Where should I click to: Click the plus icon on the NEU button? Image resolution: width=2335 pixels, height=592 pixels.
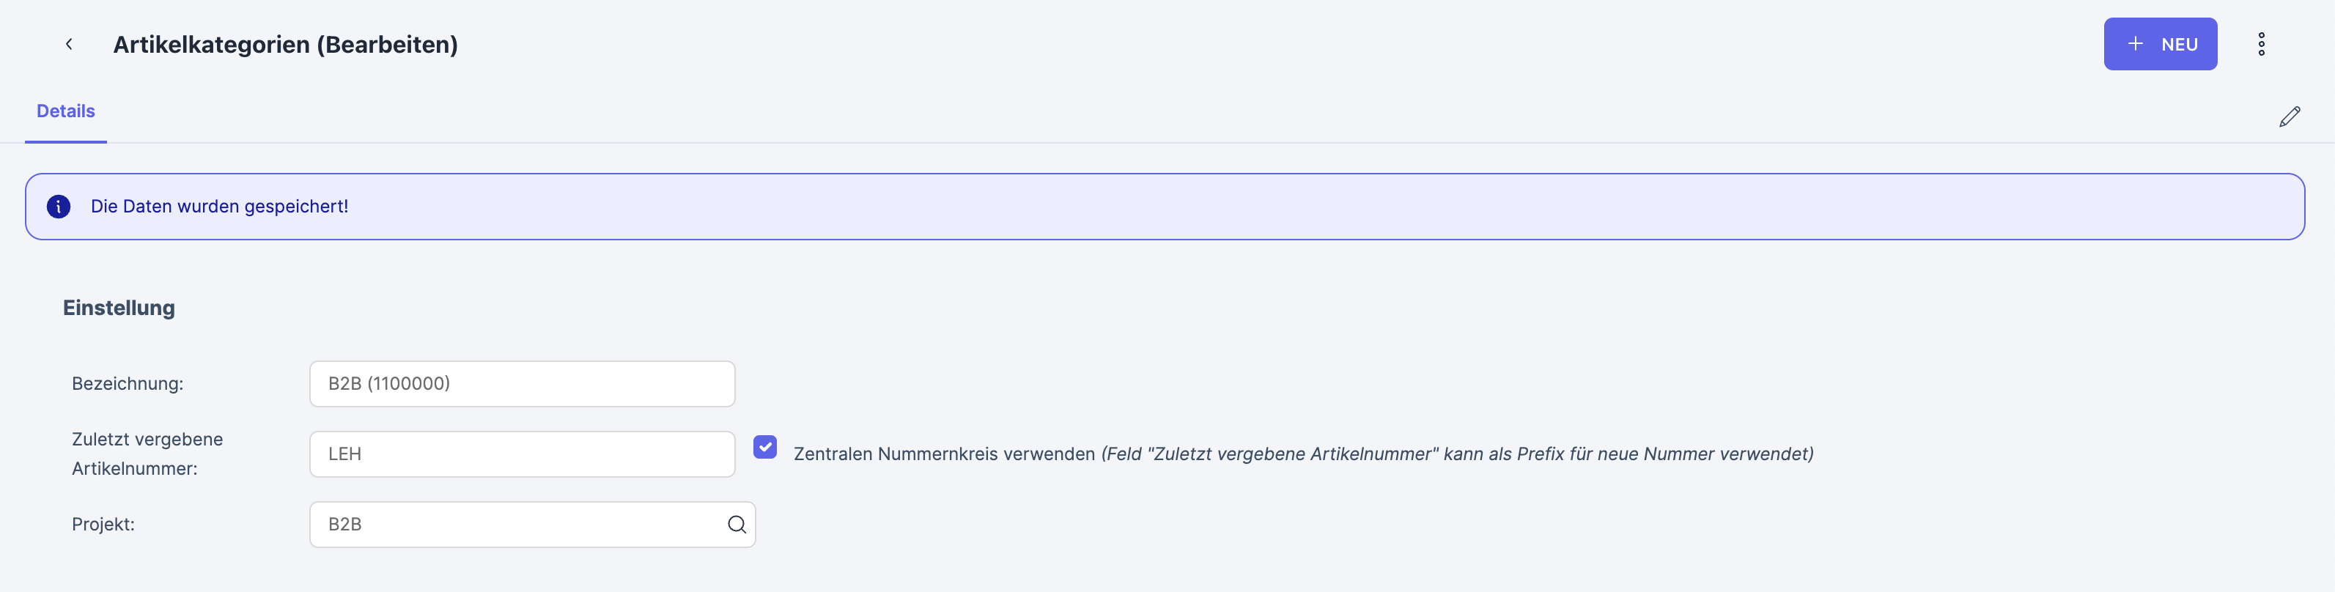2136,45
